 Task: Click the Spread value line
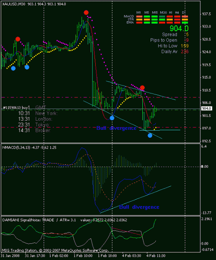175,35
